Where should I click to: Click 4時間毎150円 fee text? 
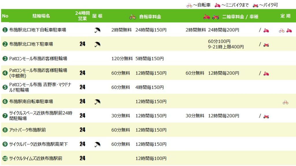pos(149,87)
